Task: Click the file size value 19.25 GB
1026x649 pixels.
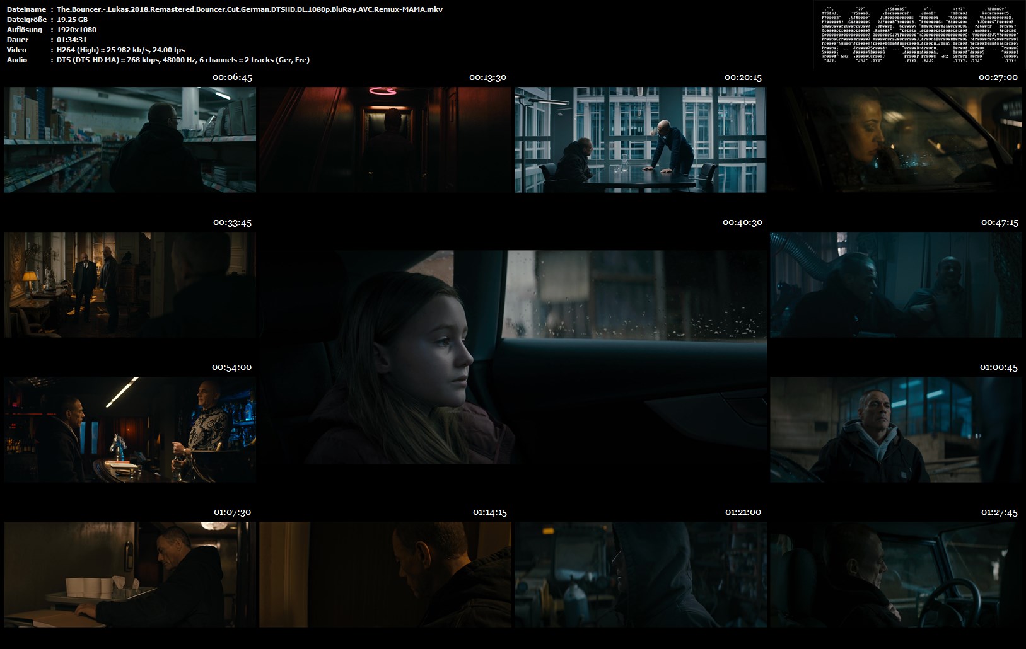Action: coord(73,20)
